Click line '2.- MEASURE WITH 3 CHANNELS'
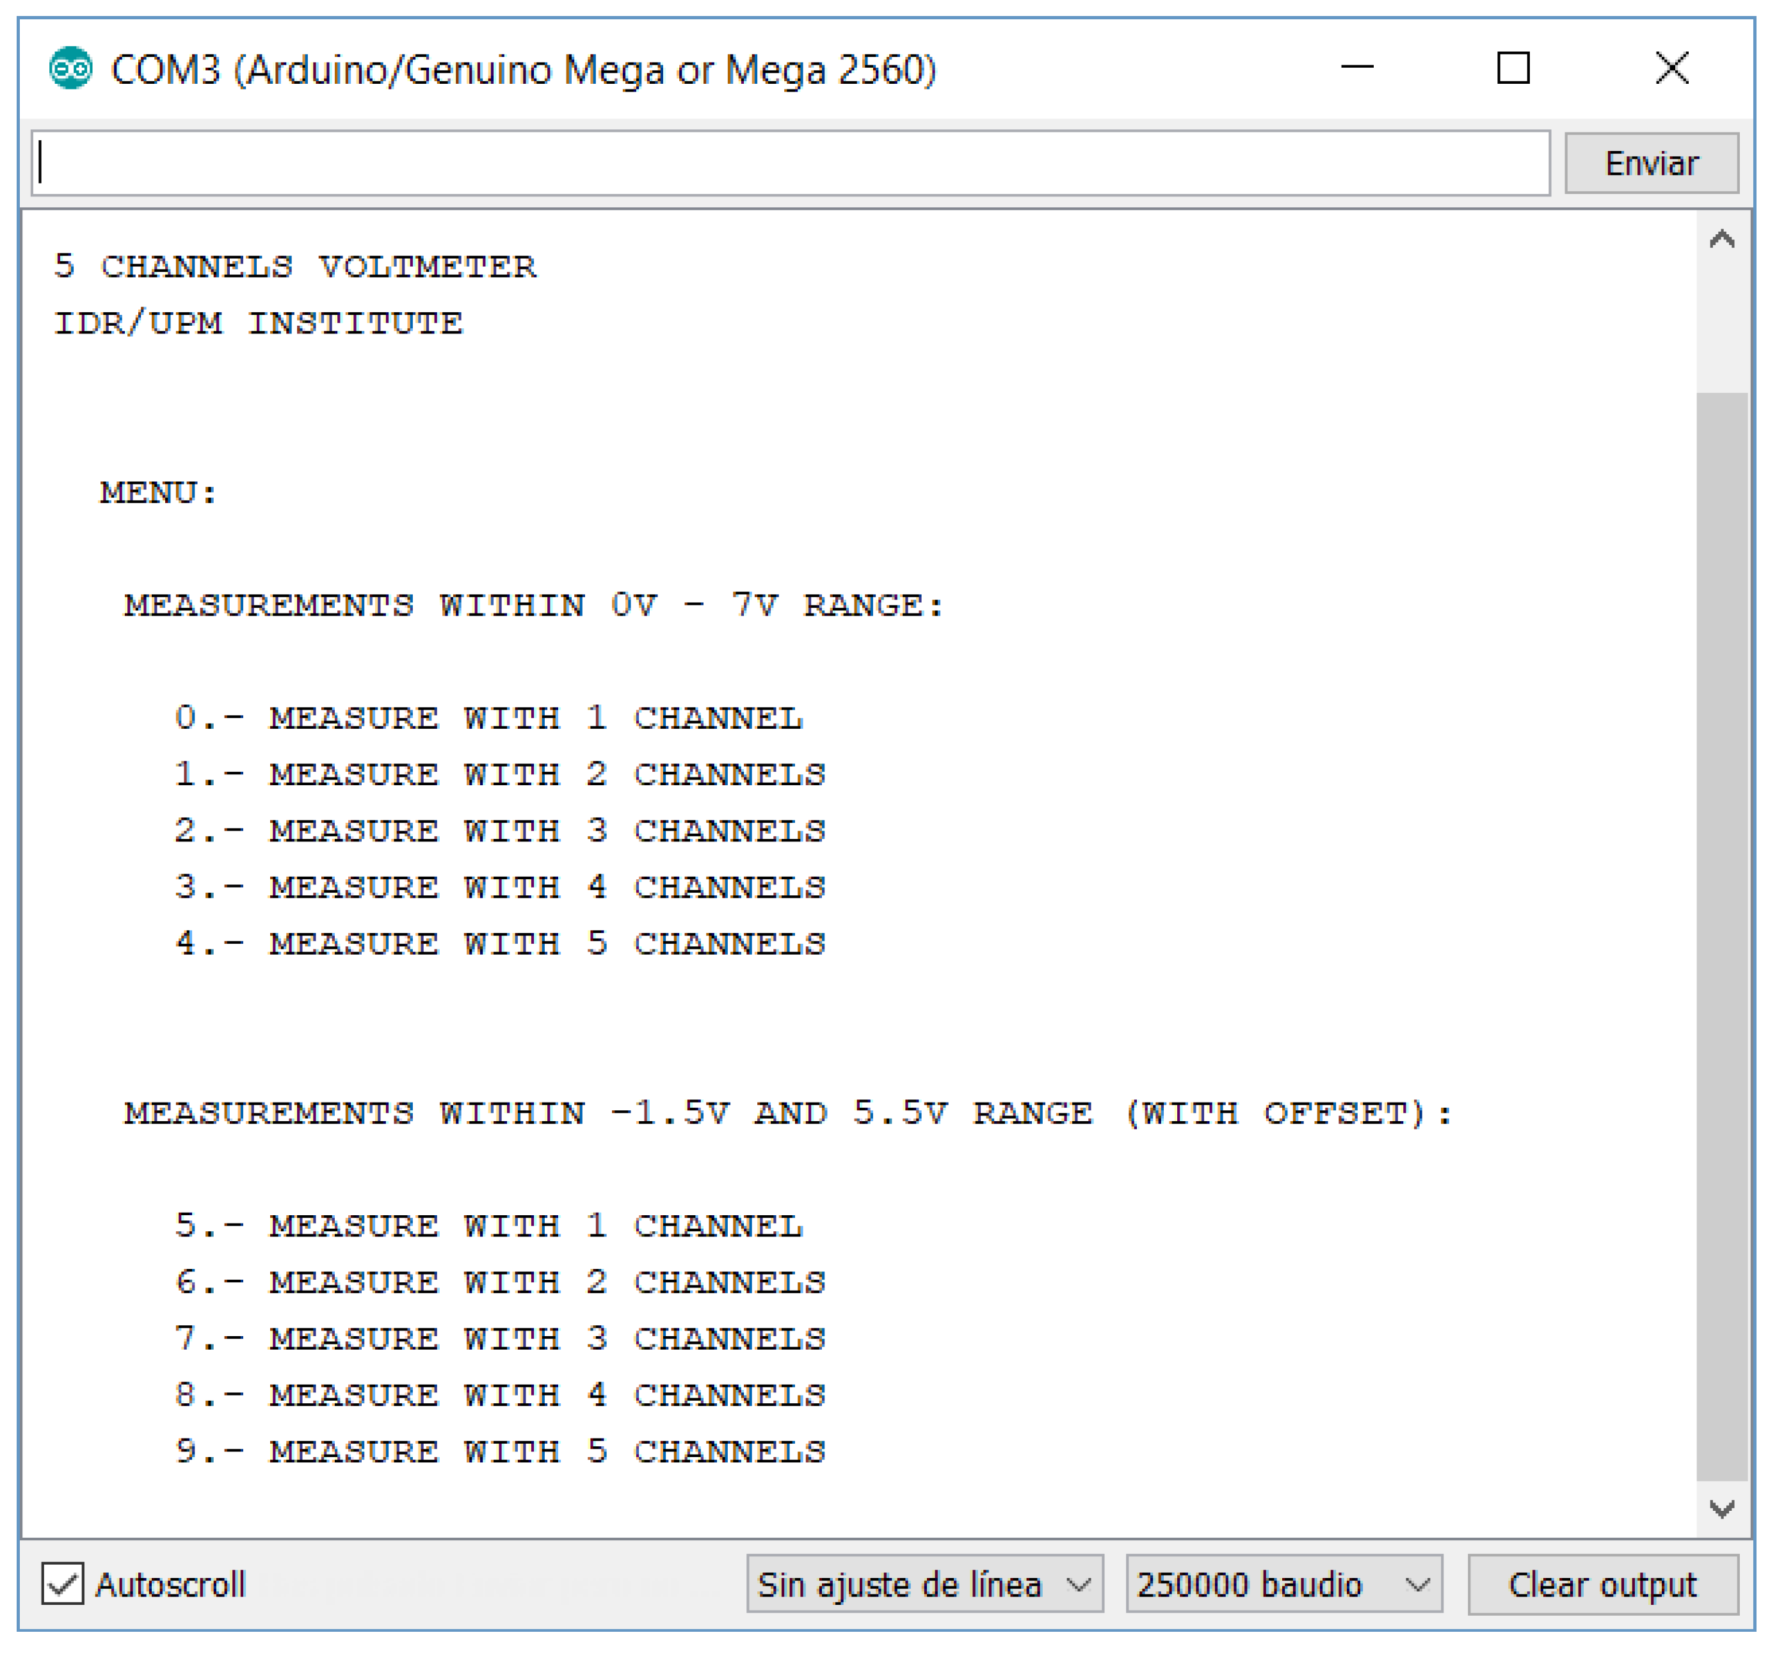Image resolution: width=1777 pixels, height=1658 pixels. [501, 831]
